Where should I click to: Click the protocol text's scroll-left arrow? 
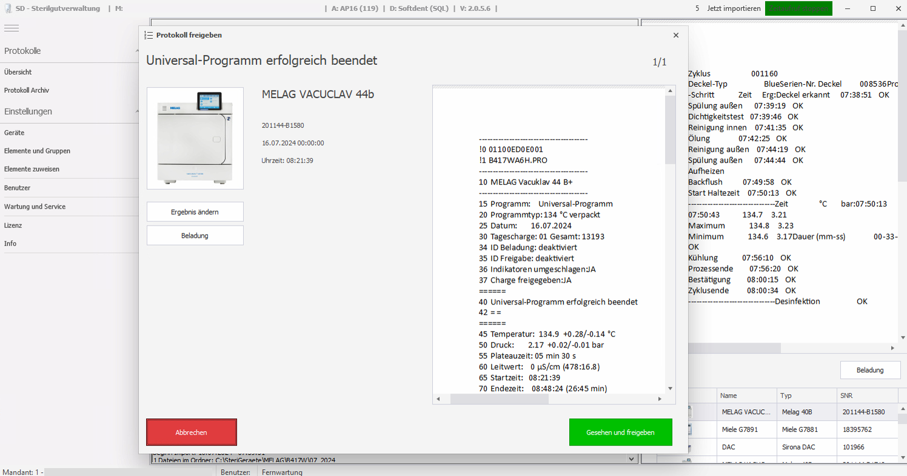[x=438, y=399]
